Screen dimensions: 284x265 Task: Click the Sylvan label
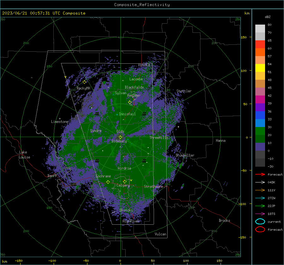tap(121, 93)
